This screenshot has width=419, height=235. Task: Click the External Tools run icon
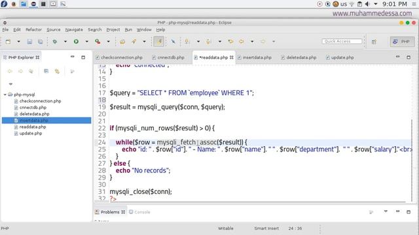(98, 42)
